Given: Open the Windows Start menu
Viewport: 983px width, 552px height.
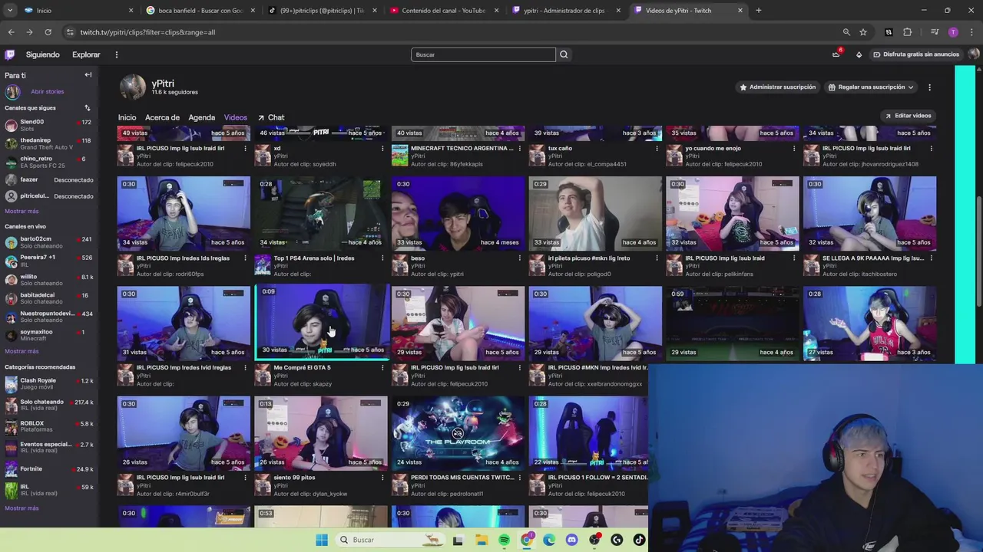Looking at the screenshot, I should pos(322,540).
